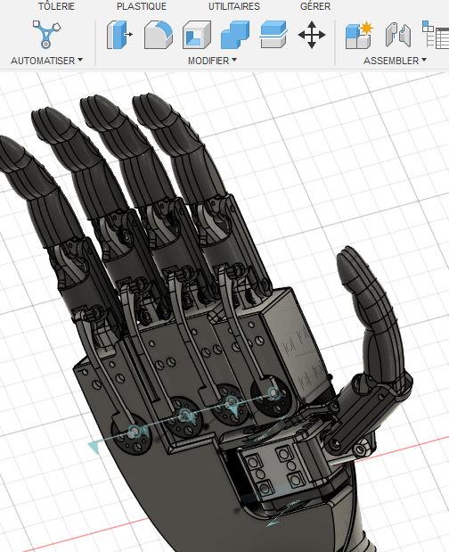Select the Press Pull tool

[119, 35]
